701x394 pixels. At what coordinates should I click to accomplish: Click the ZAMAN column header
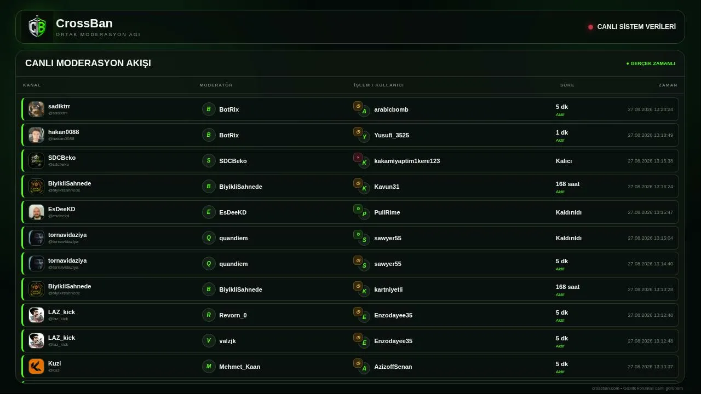point(668,85)
